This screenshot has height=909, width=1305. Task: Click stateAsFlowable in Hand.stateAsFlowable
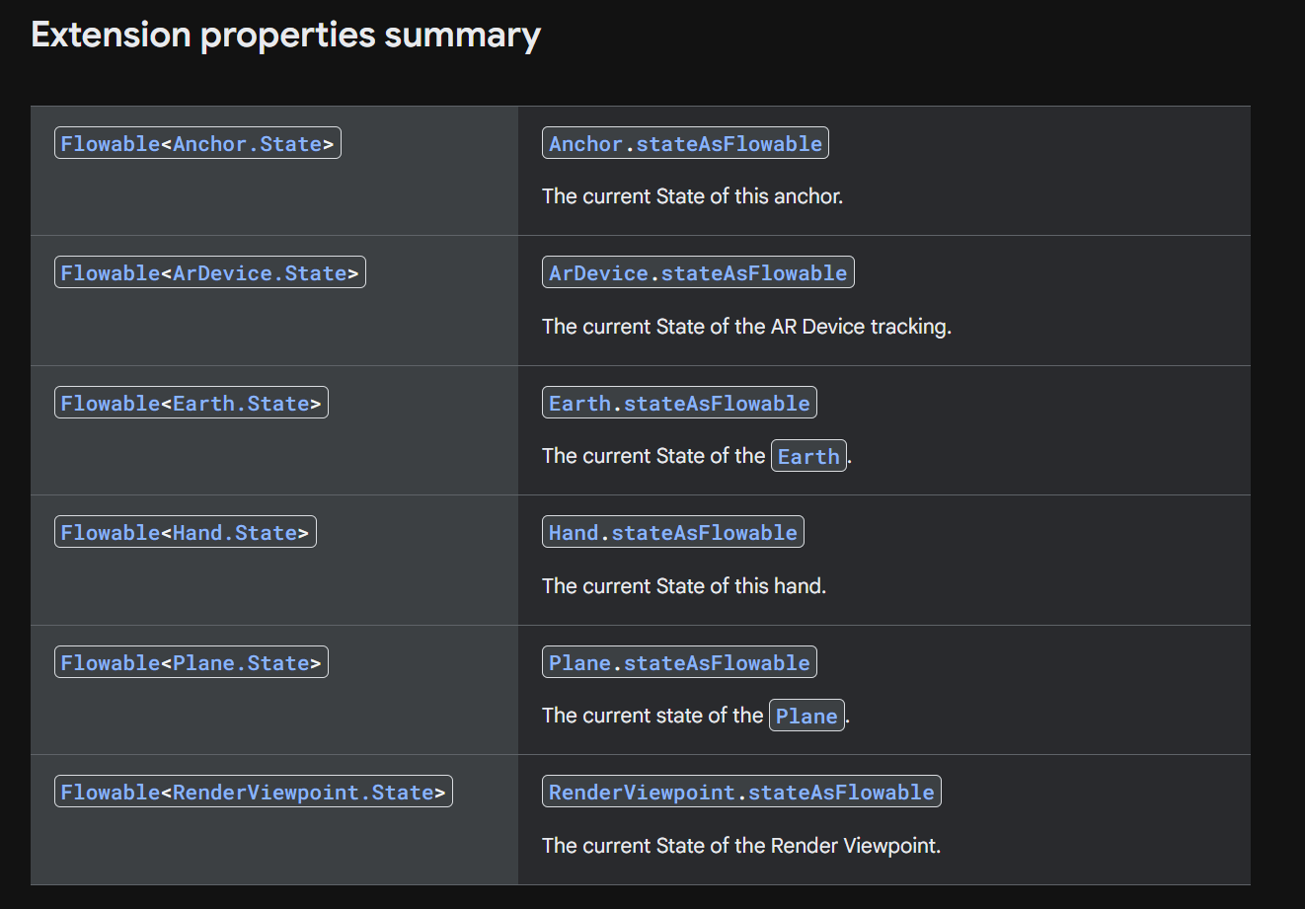[x=704, y=533]
